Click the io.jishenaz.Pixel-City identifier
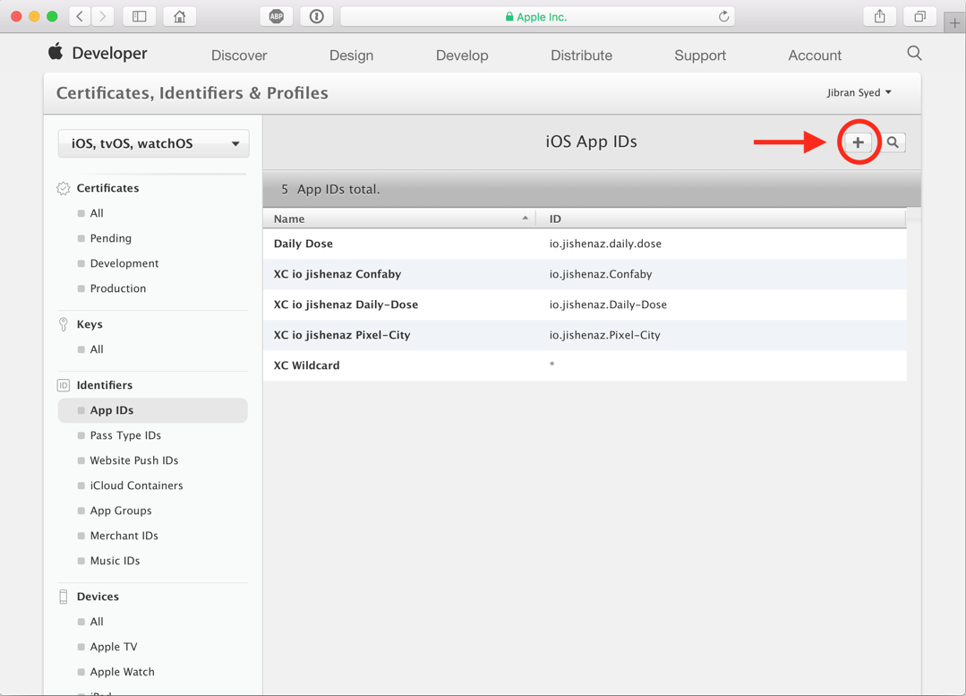966x696 pixels. [604, 335]
